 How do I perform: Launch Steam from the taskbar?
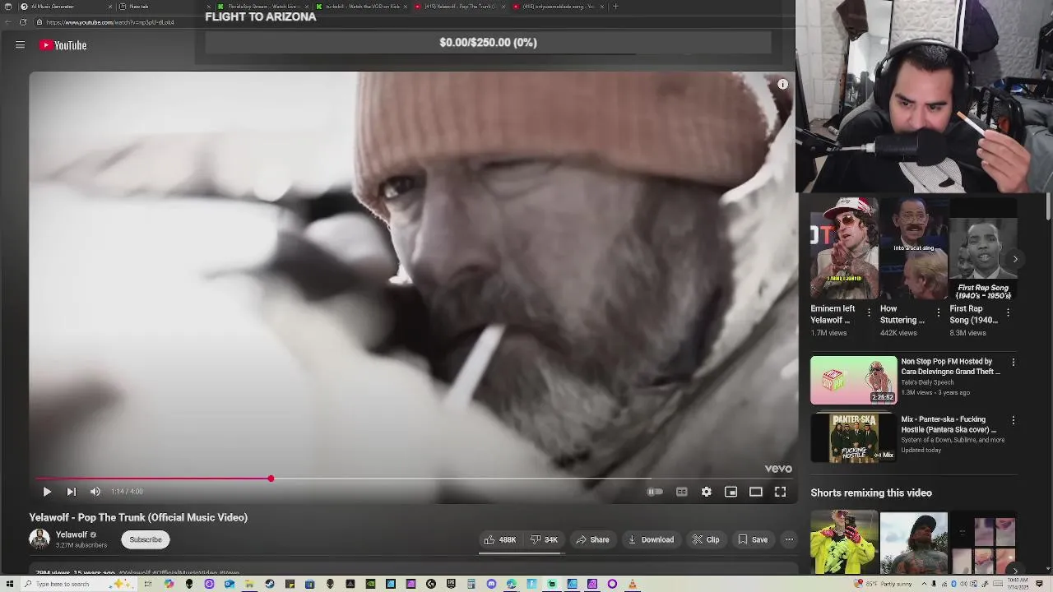click(270, 584)
